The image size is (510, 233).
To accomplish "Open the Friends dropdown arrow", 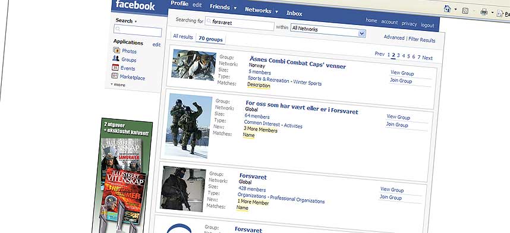I will [x=235, y=8].
